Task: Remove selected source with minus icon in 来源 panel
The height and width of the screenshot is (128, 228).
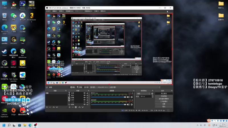Action: pos(73,107)
